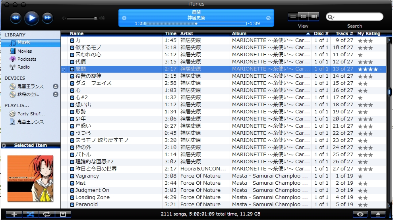Click the playback progress bar

196,23
